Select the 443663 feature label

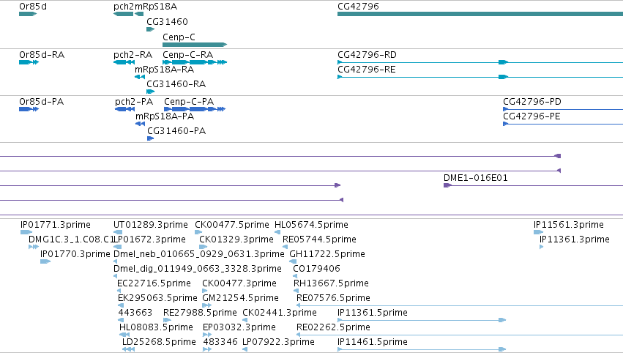(135, 313)
